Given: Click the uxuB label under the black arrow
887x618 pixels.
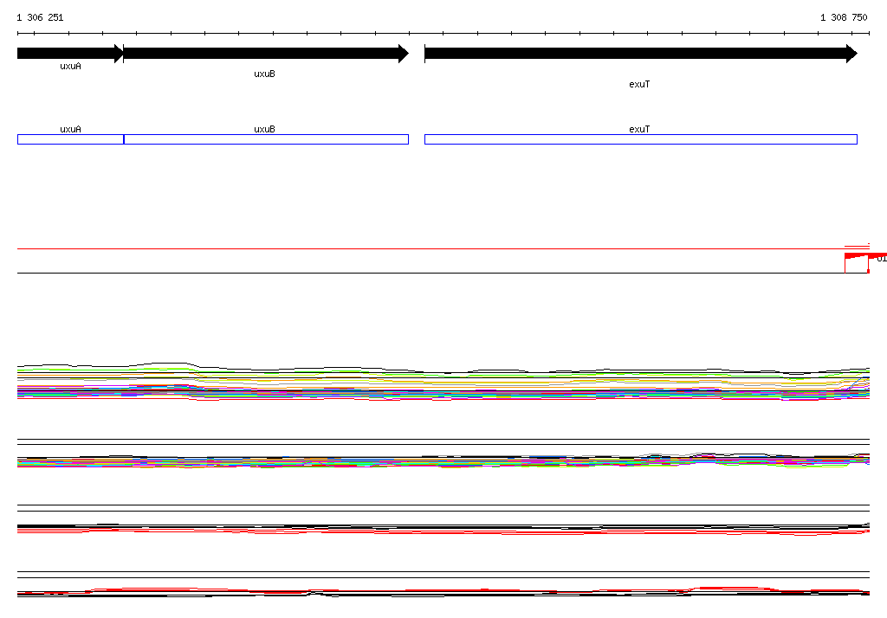Looking at the screenshot, I should [x=265, y=74].
